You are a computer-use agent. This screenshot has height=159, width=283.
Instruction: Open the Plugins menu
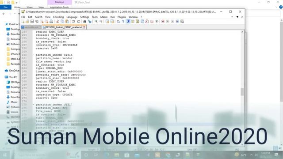(x=122, y=17)
